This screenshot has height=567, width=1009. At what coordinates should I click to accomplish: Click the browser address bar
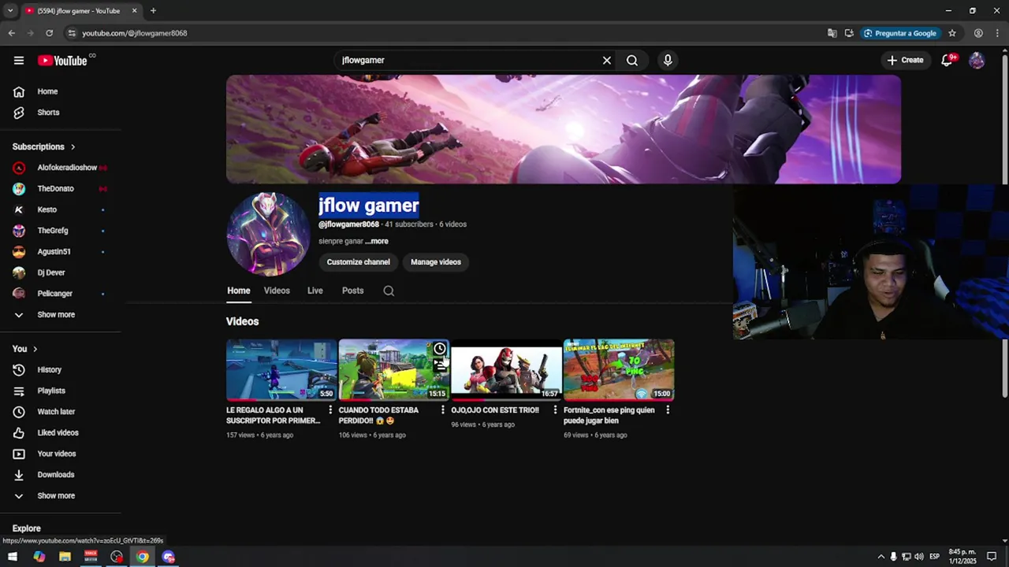[441, 33]
